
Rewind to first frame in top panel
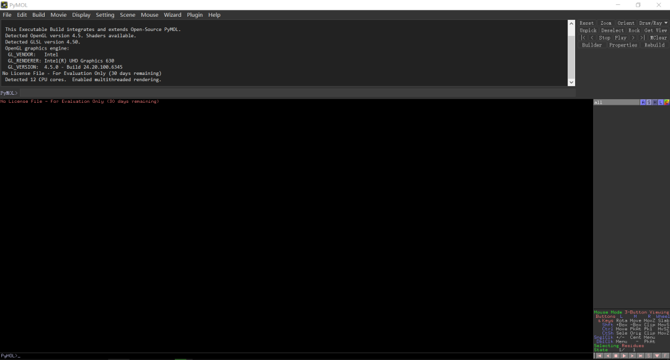[x=583, y=38]
